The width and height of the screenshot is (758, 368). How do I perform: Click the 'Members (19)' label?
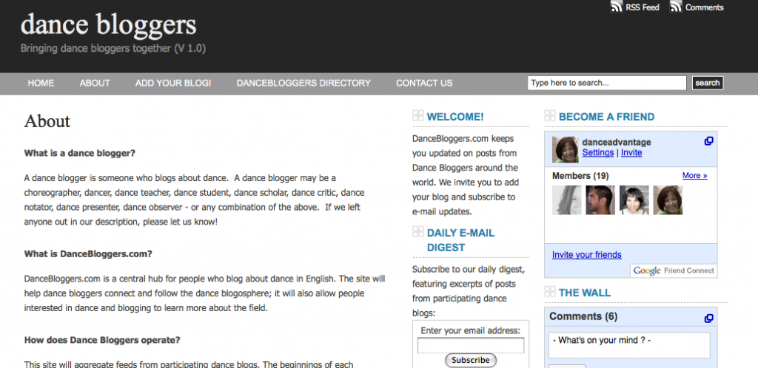click(x=580, y=176)
